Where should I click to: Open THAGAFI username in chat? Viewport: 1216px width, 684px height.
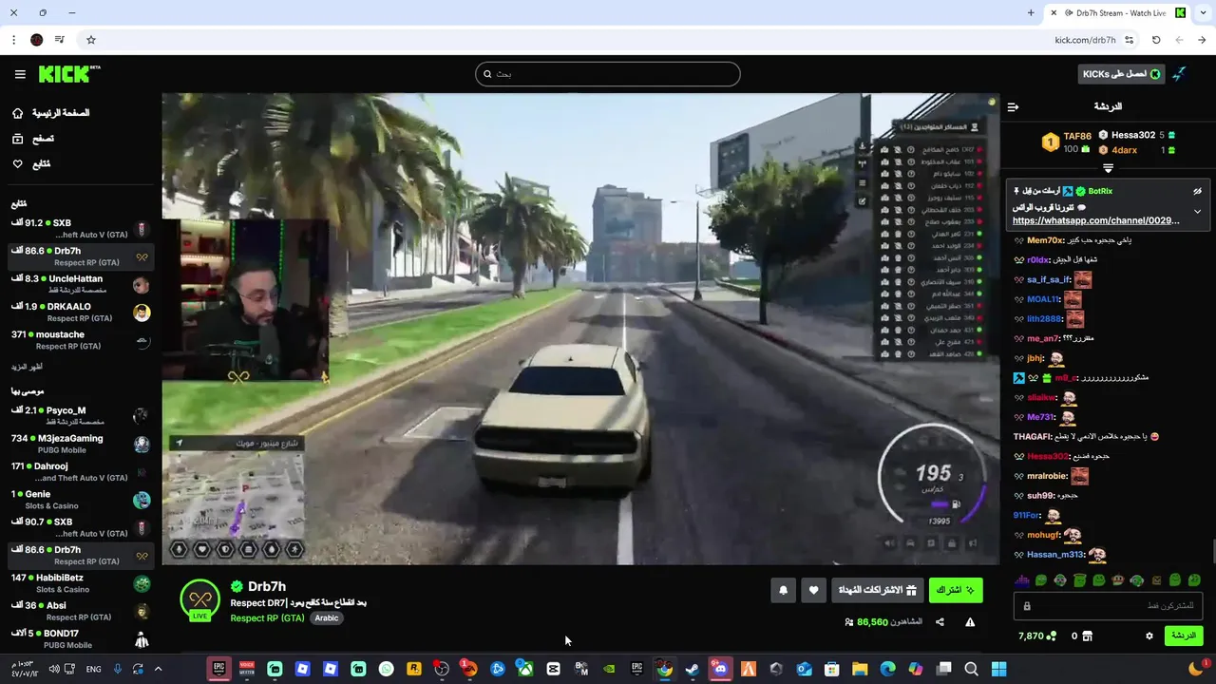[1033, 436]
